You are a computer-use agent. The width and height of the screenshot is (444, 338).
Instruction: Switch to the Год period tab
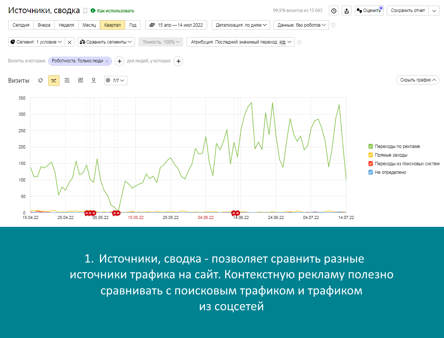[133, 25]
